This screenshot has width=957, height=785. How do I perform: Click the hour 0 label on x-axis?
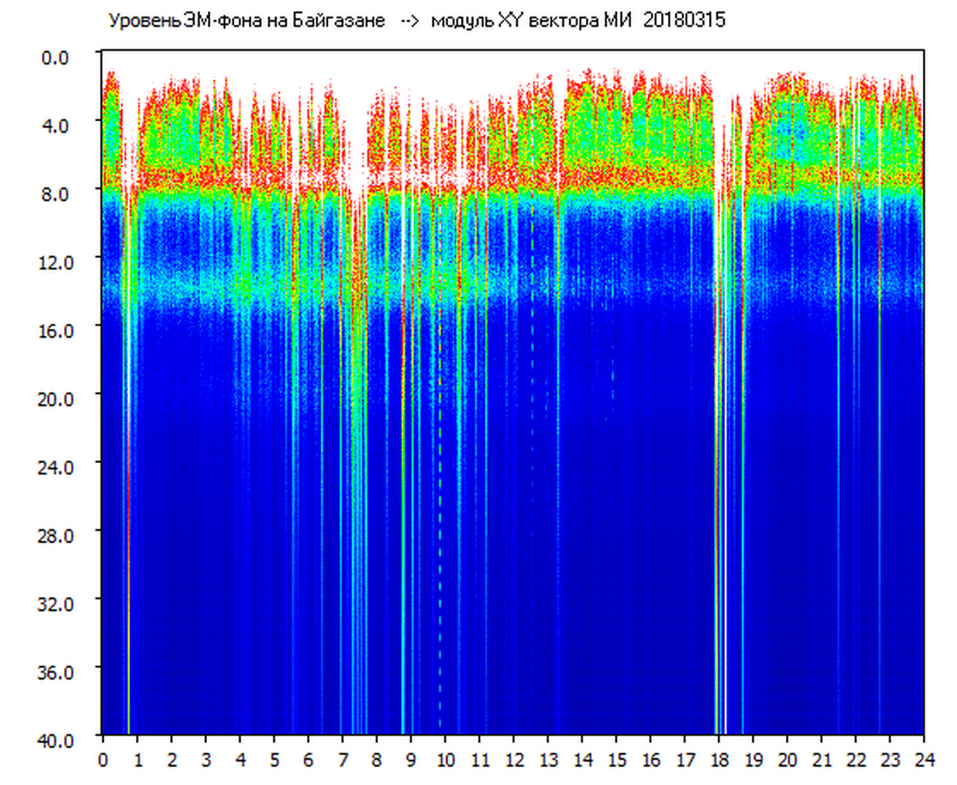click(x=103, y=760)
